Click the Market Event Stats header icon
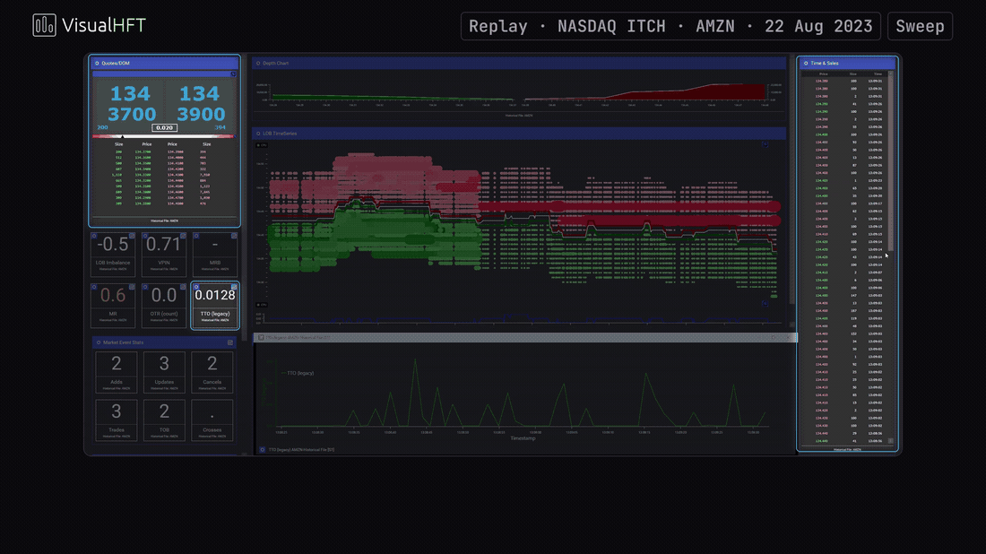 (x=99, y=342)
